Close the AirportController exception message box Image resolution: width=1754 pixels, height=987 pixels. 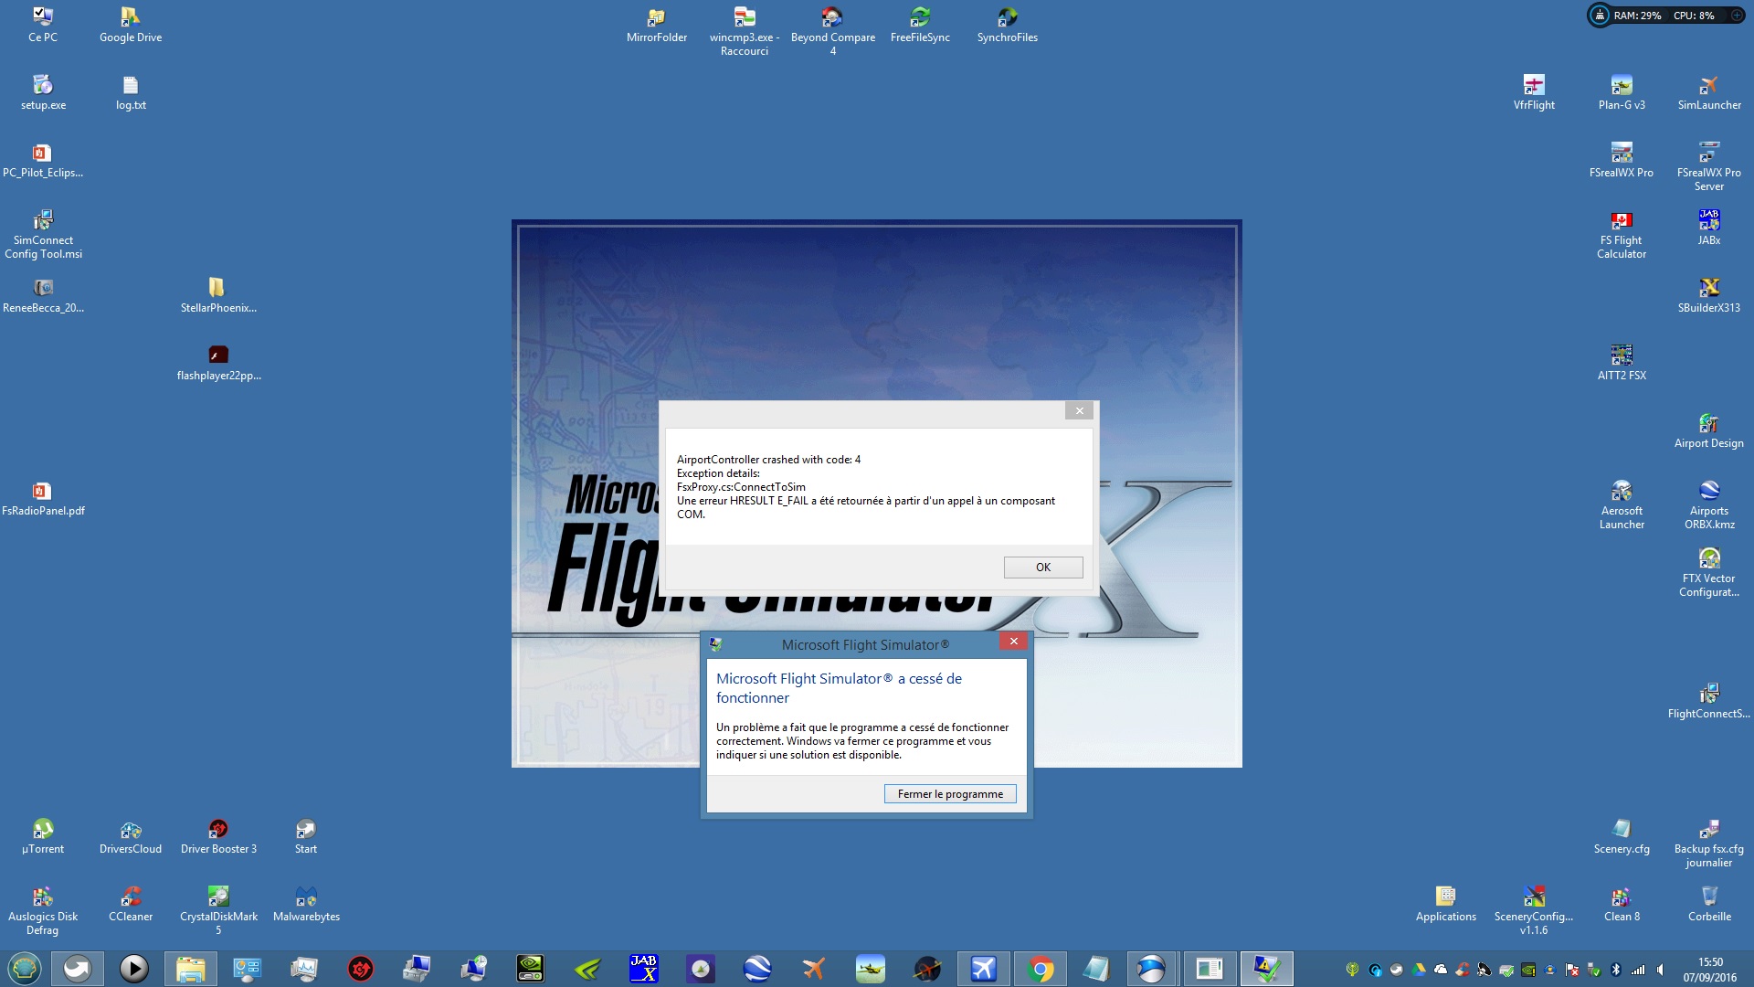1079,411
